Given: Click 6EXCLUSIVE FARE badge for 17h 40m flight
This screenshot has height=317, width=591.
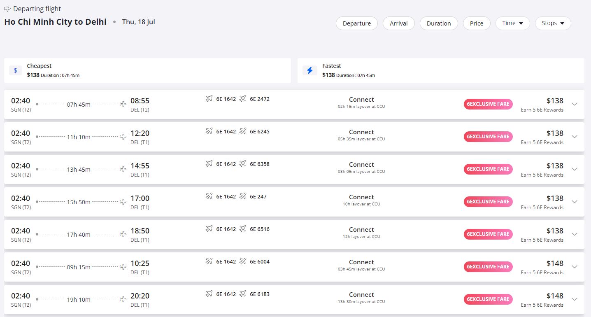Looking at the screenshot, I should pos(488,234).
